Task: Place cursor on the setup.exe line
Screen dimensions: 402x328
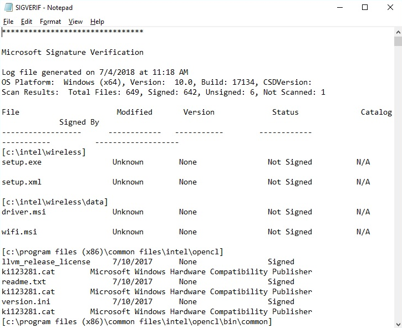Action: coord(22,162)
